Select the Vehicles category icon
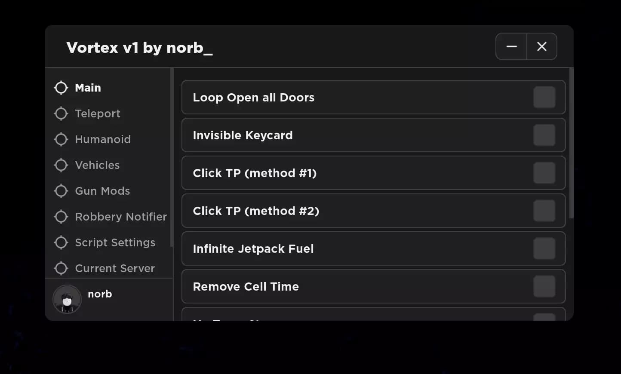 coord(61,165)
